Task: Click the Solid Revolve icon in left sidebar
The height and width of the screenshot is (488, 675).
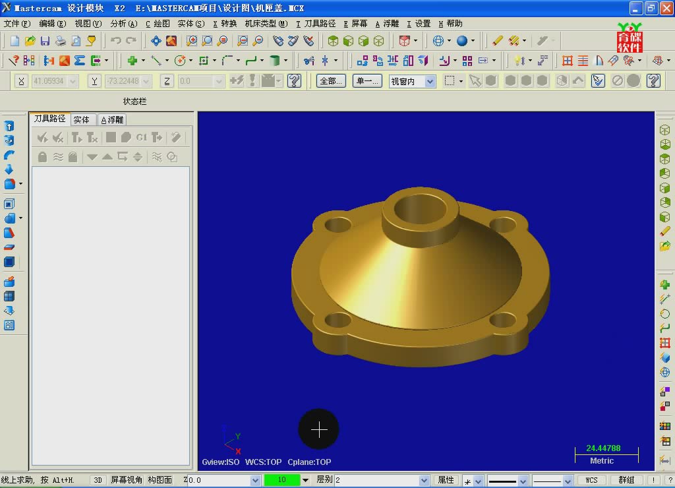Action: point(9,140)
